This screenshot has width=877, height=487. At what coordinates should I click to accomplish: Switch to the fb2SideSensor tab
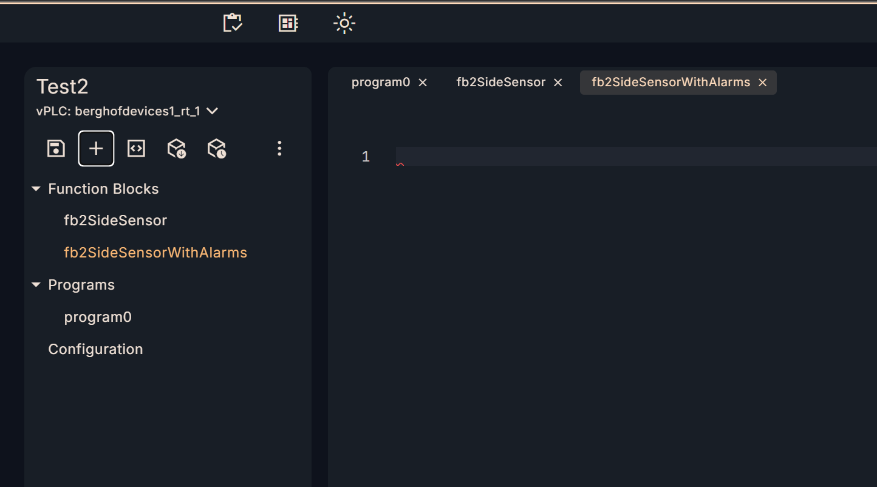[x=500, y=83]
